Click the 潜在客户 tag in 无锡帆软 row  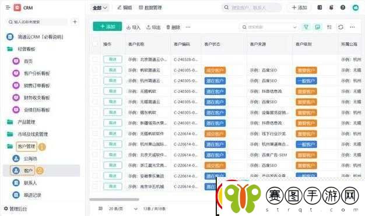[x=215, y=91]
